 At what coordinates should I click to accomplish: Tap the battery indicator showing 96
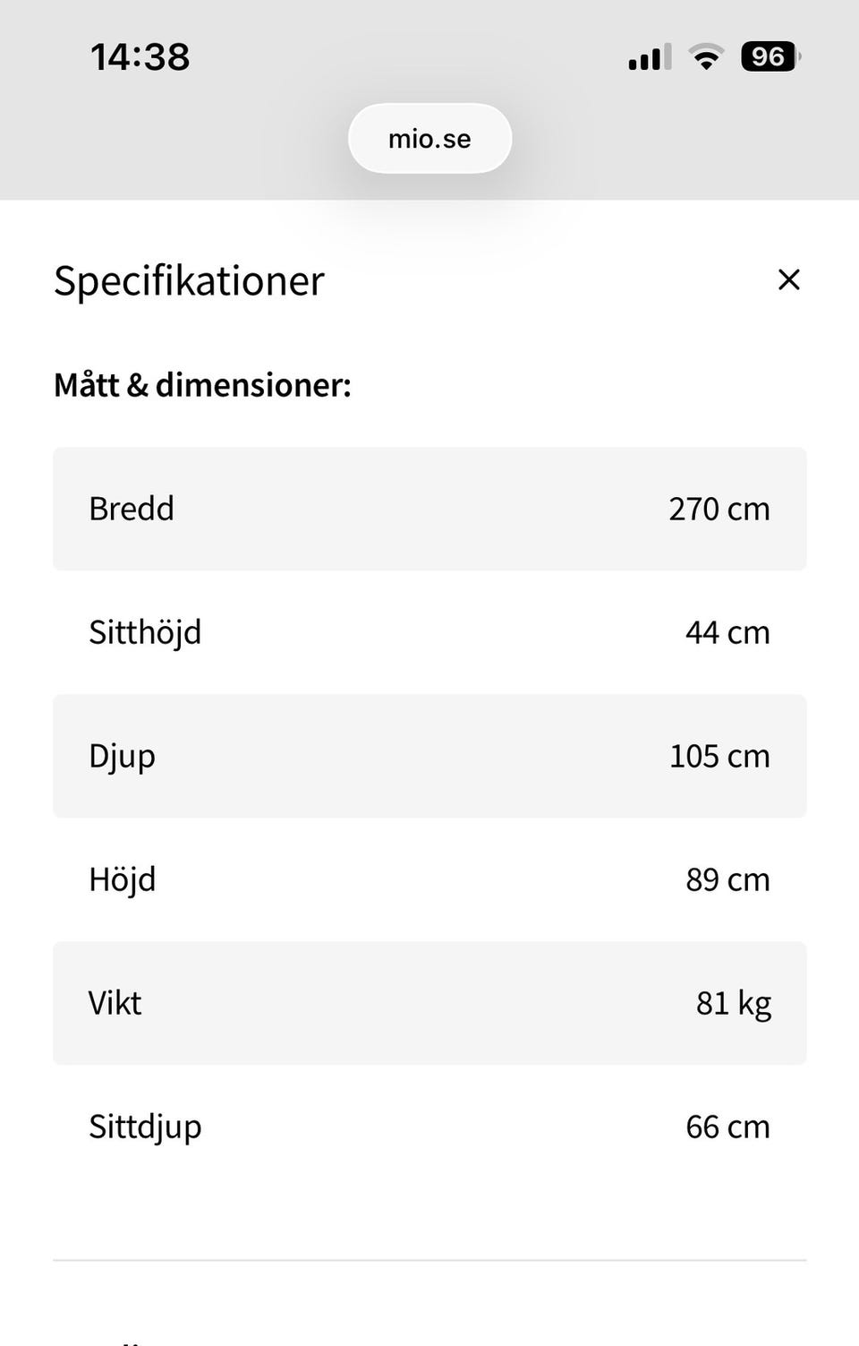pyautogui.click(x=770, y=56)
